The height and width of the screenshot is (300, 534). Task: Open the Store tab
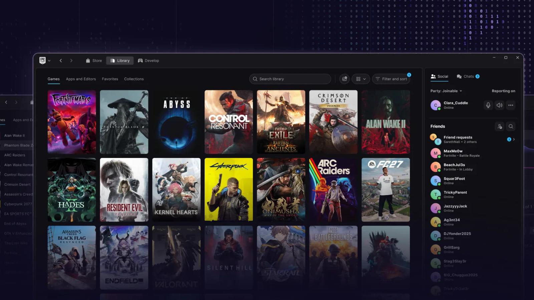coord(94,61)
